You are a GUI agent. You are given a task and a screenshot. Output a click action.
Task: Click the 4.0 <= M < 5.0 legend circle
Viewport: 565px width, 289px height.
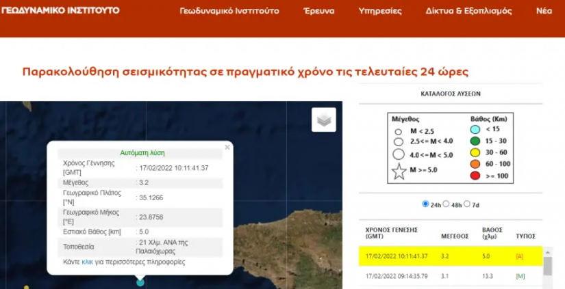point(397,154)
